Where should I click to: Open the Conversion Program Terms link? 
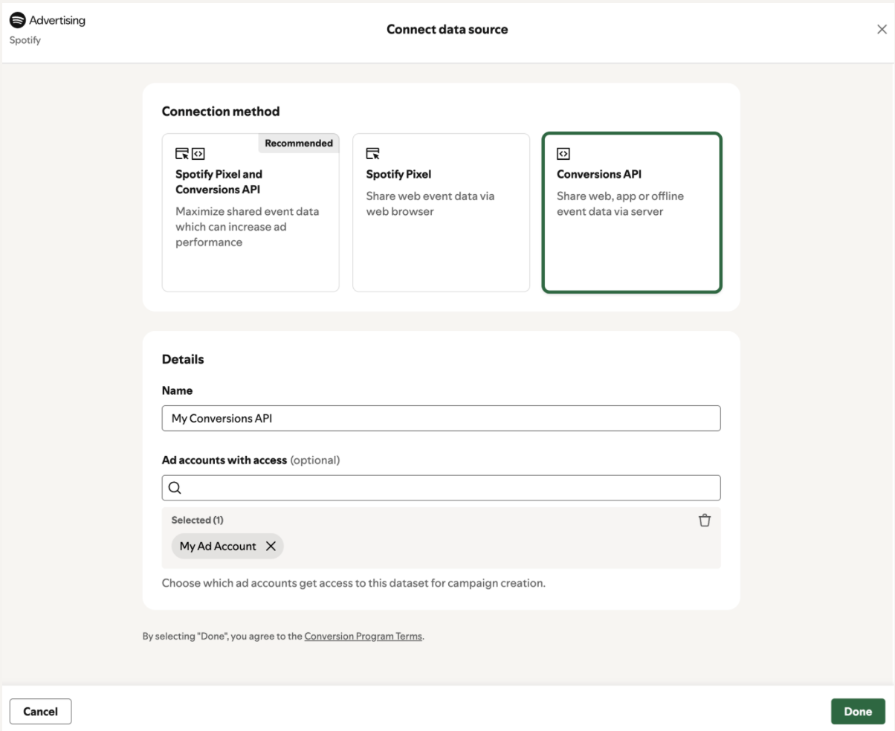[364, 637]
